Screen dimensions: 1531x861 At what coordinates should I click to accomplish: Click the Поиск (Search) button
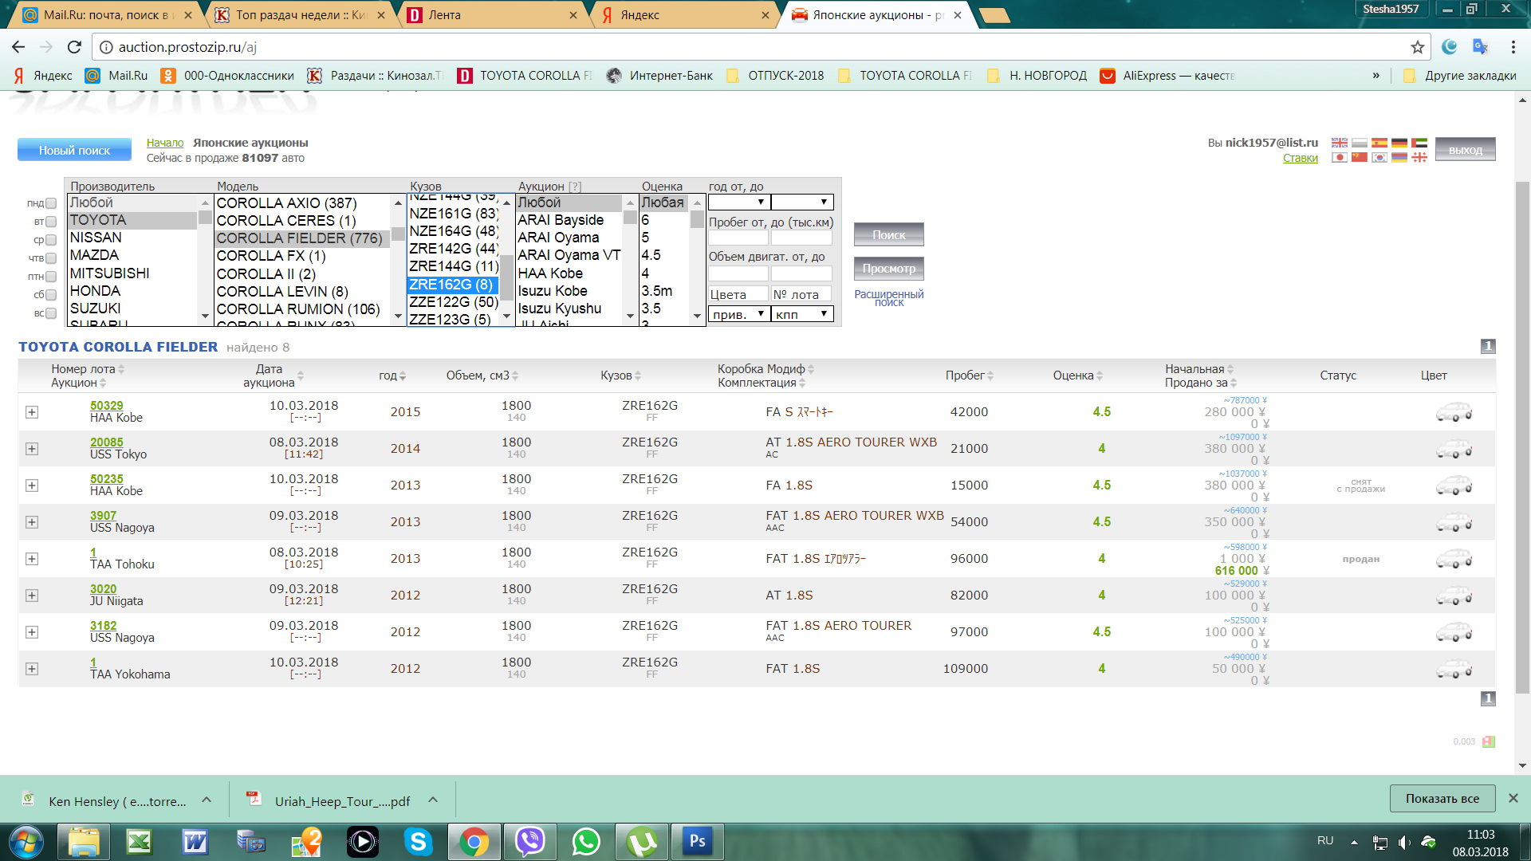(888, 234)
